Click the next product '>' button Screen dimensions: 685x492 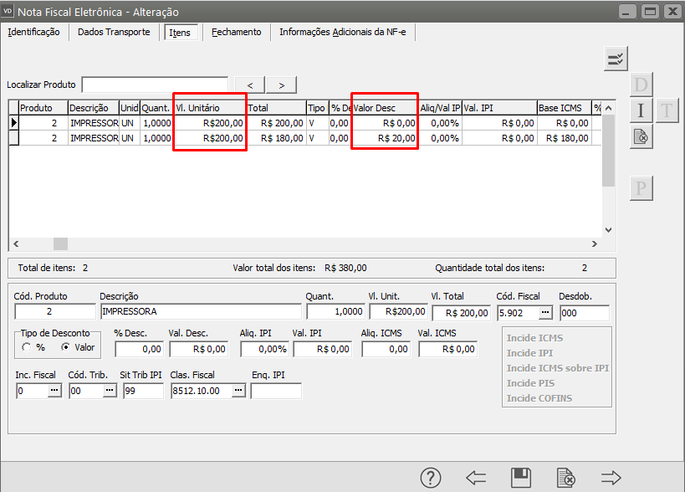pos(282,85)
